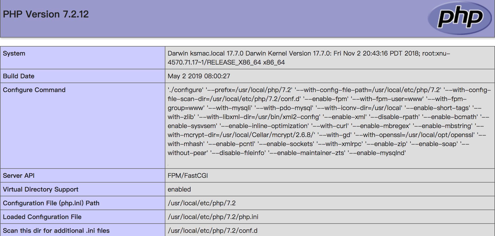This screenshot has height=236, width=495.
Task: Click the 'Build Date' row label
Action: pyautogui.click(x=19, y=76)
